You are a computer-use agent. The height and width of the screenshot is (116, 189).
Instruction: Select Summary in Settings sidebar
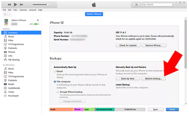point(21,33)
